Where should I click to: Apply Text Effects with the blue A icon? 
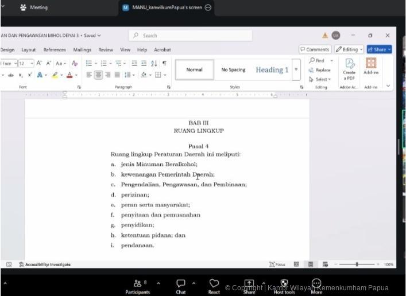(x=40, y=75)
